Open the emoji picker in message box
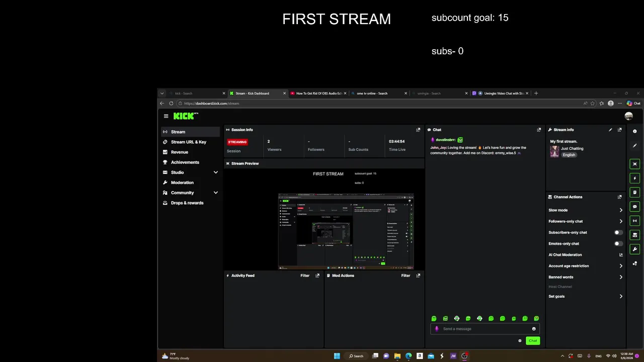Image resolution: width=644 pixels, height=362 pixels. (x=534, y=329)
